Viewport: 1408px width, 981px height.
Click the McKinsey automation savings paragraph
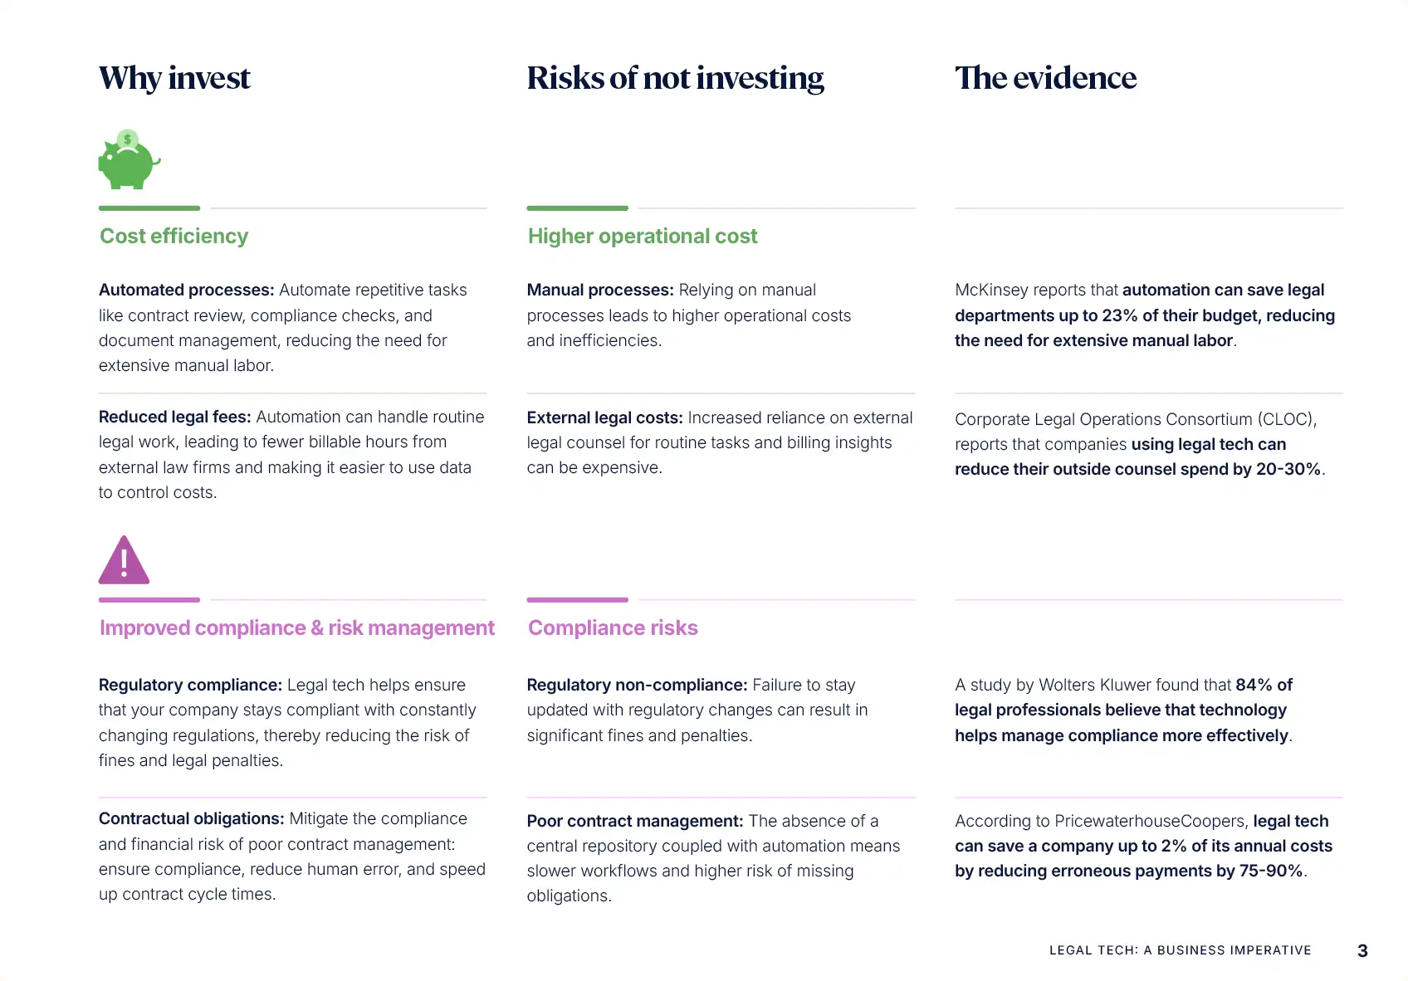click(1144, 315)
